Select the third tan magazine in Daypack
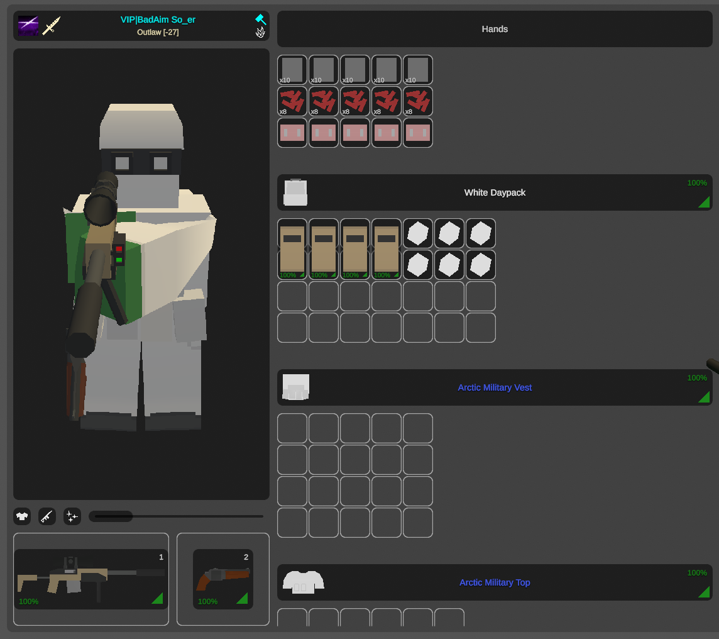Viewport: 719px width, 639px height. coord(355,249)
